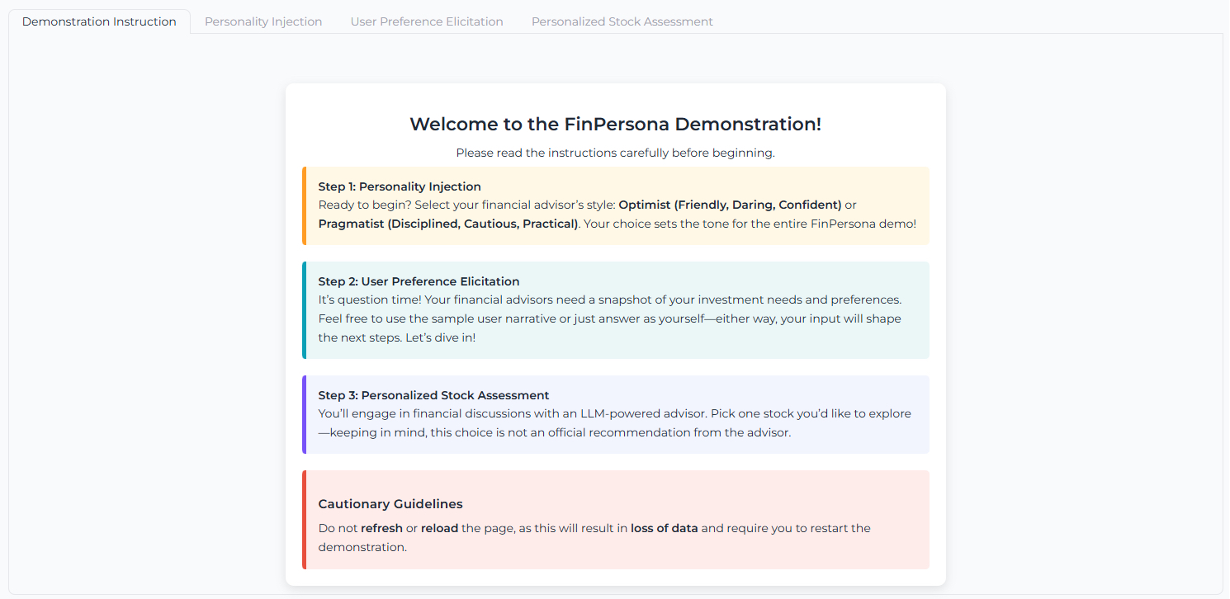This screenshot has width=1230, height=599.
Task: Go to User Preference Elicitation tab
Action: tap(427, 21)
